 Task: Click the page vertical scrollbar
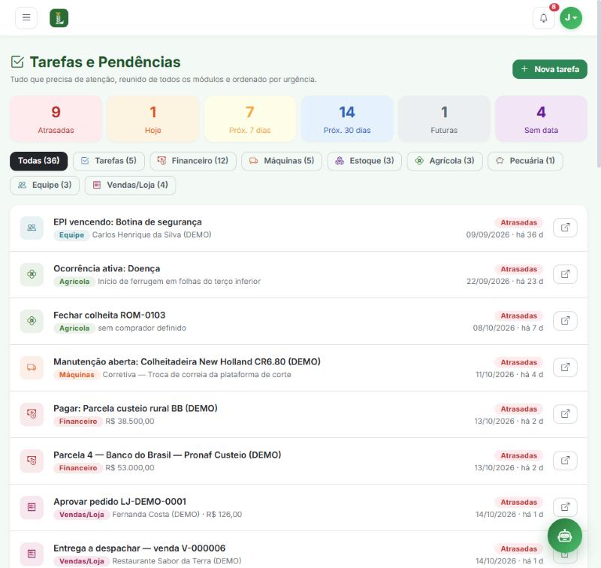tap(599, 84)
